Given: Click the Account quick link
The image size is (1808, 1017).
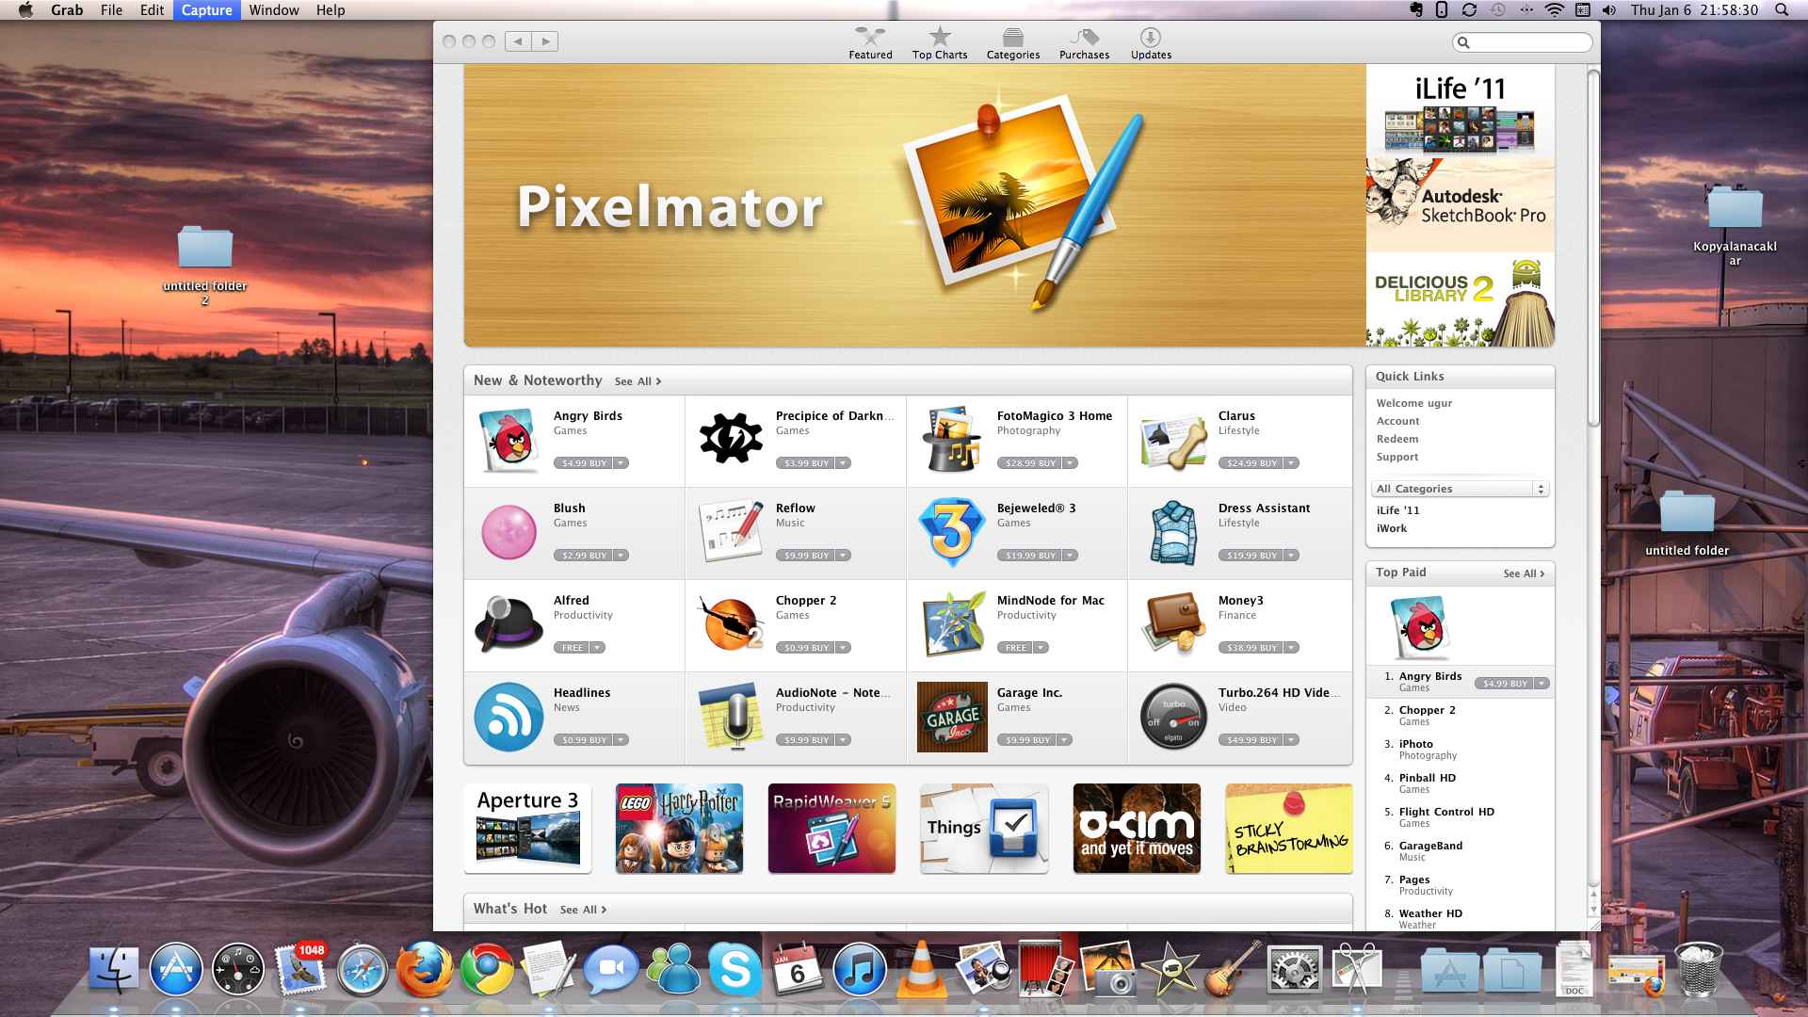Looking at the screenshot, I should coord(1397,420).
